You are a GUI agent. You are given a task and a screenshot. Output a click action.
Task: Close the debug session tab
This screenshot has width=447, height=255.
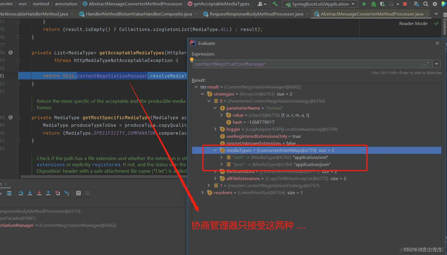(x=6, y=184)
